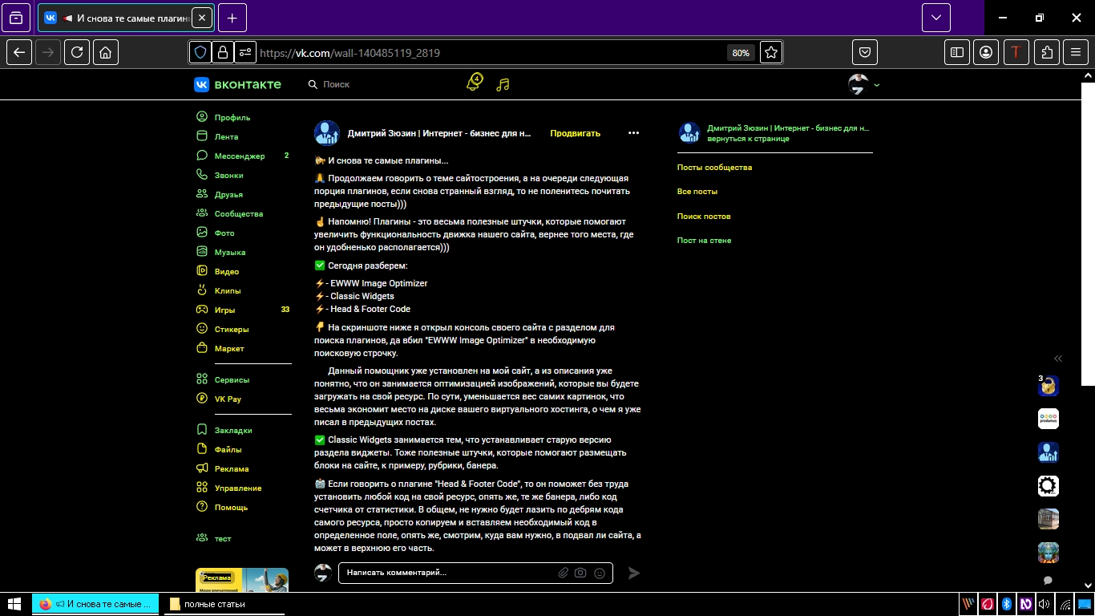1095x616 pixels.
Task: Open the Лента icon in sidebar
Action: click(x=202, y=136)
